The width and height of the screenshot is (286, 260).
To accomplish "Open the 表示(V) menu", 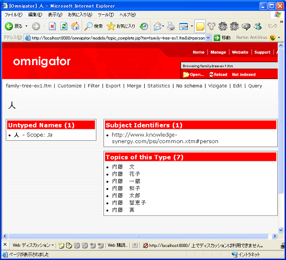I will [x=55, y=15].
